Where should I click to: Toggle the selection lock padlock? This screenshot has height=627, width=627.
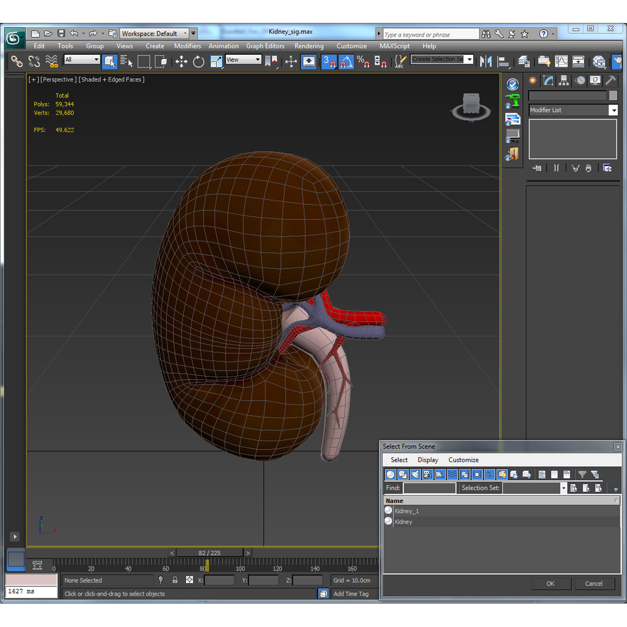pyautogui.click(x=174, y=580)
